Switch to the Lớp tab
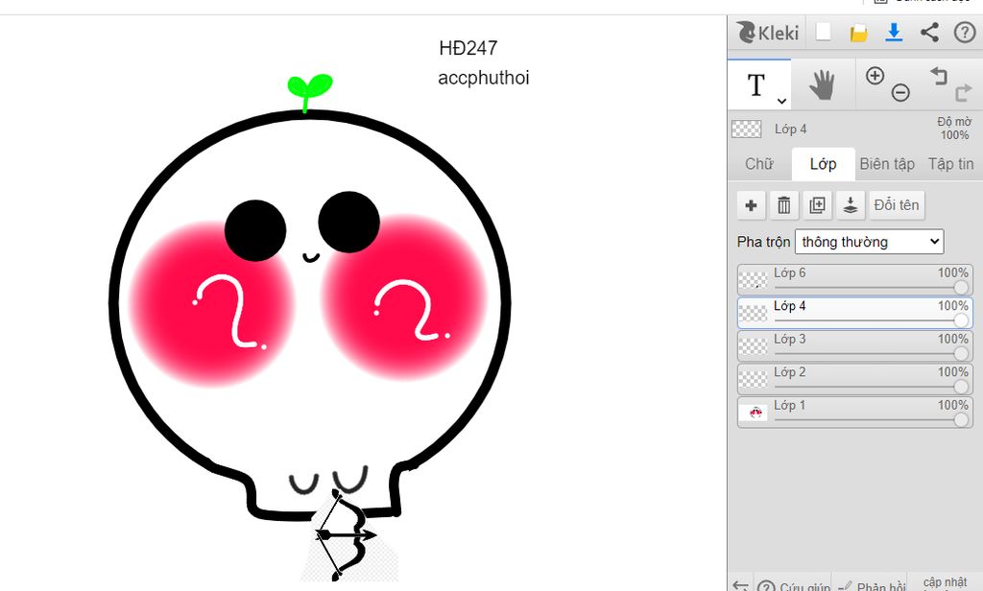This screenshot has height=591, width=983. (x=823, y=164)
